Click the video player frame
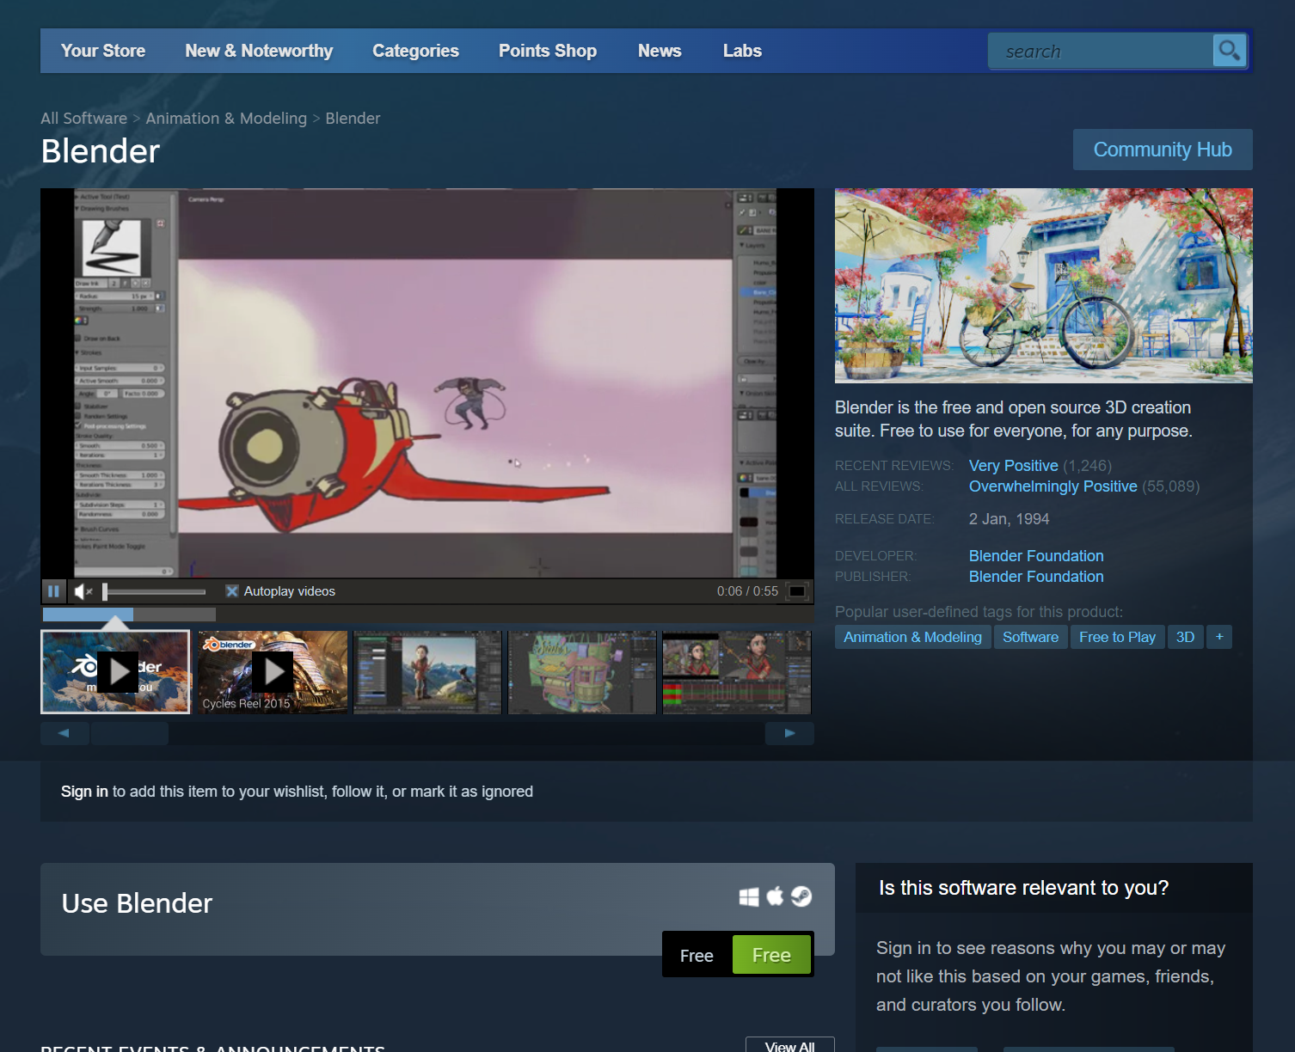Viewport: 1295px width, 1052px height. pos(427,382)
